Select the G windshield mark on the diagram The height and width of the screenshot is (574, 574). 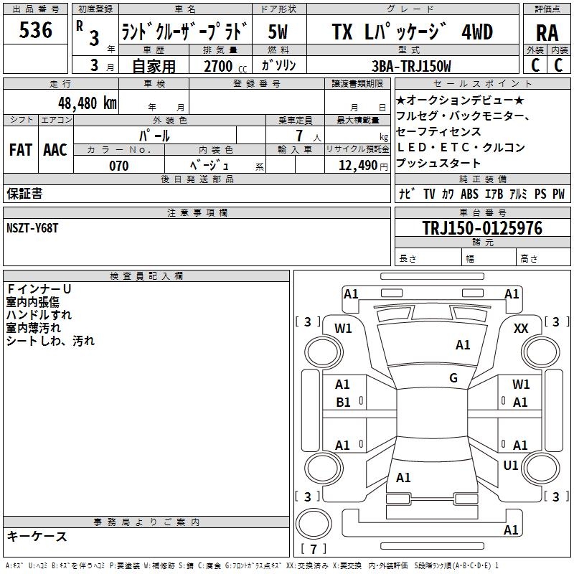pos(453,378)
